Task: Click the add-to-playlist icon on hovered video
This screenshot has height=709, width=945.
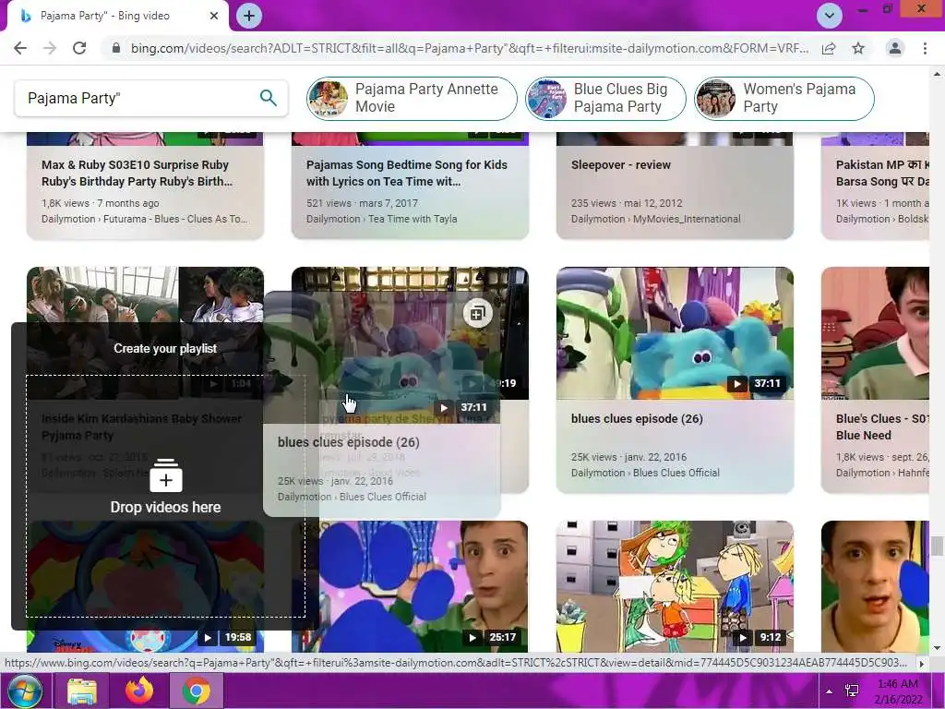Action: (477, 313)
